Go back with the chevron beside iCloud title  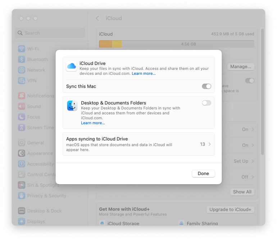pos(97,18)
